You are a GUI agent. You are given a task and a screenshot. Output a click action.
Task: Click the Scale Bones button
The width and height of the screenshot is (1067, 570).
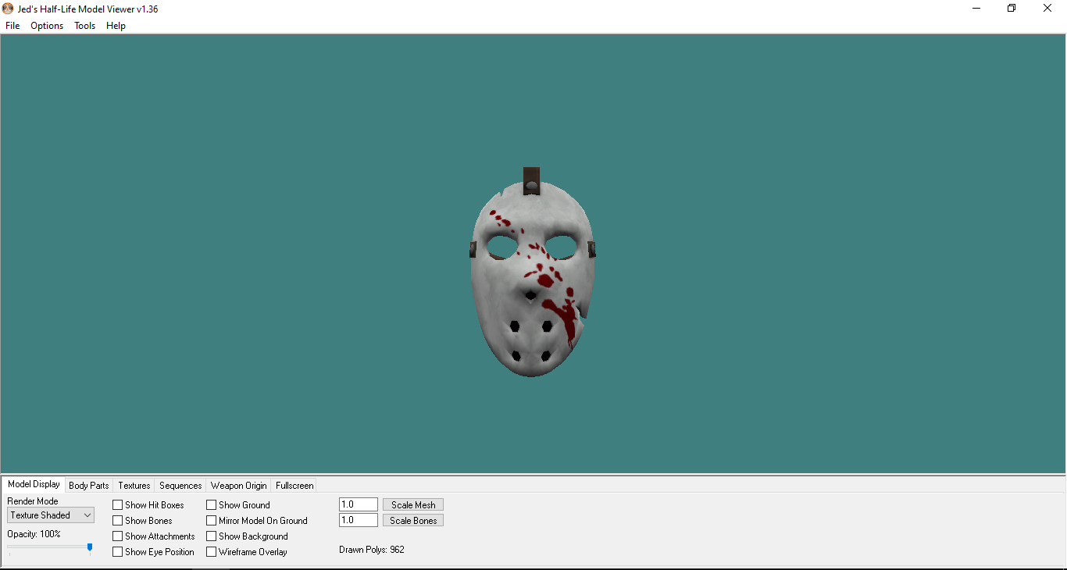[413, 521]
